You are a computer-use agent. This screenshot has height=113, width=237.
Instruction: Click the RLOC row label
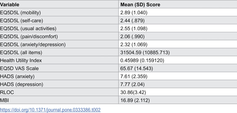click(7, 92)
